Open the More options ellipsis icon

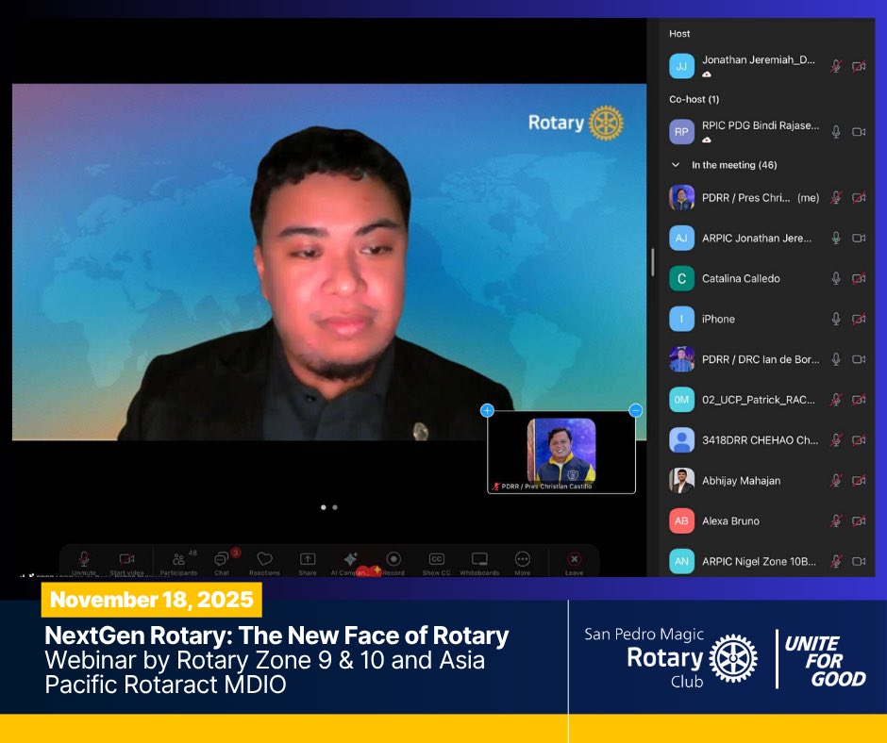click(x=522, y=559)
